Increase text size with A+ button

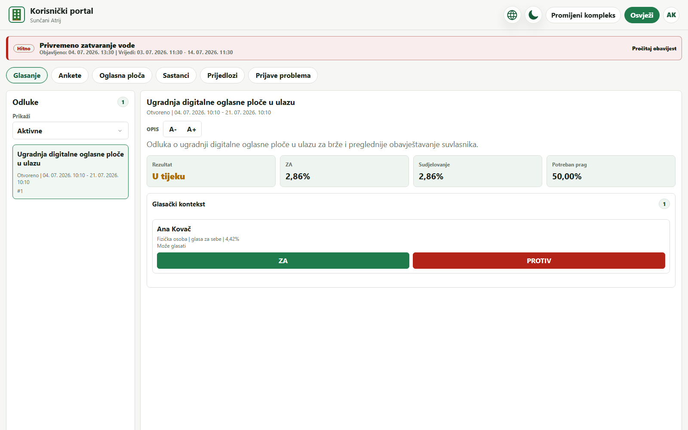coord(191,129)
